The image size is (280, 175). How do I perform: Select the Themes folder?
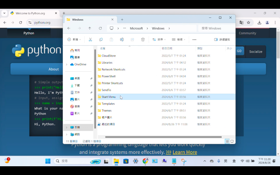107,110
